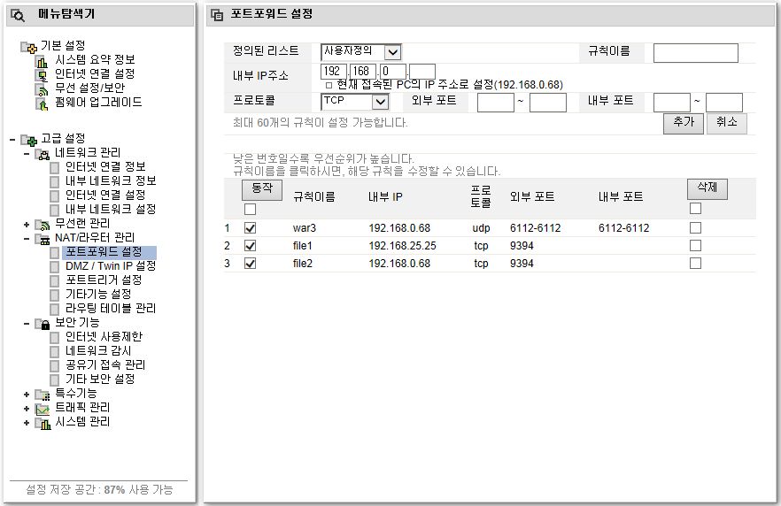
Task: Click the 외부 포트 end field
Action: (547, 103)
